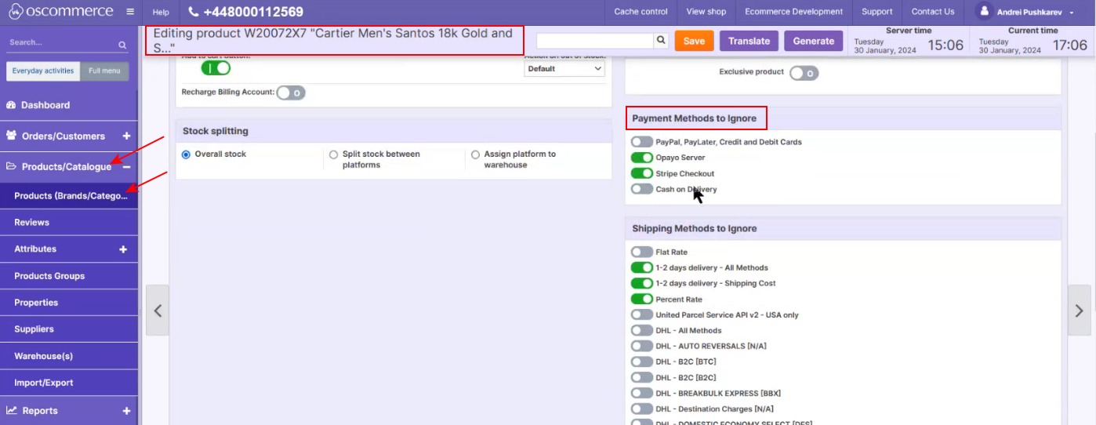Click the top bar search magnifier icon

661,41
